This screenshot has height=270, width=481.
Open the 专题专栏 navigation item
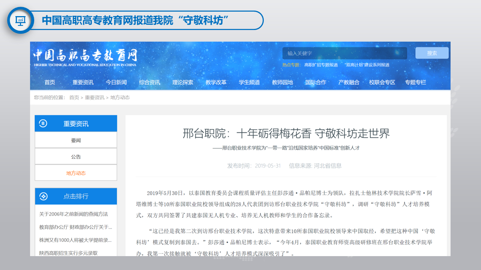click(415, 82)
